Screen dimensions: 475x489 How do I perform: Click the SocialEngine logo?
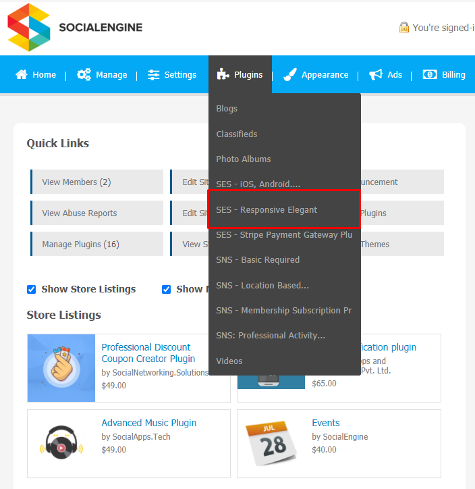75,28
